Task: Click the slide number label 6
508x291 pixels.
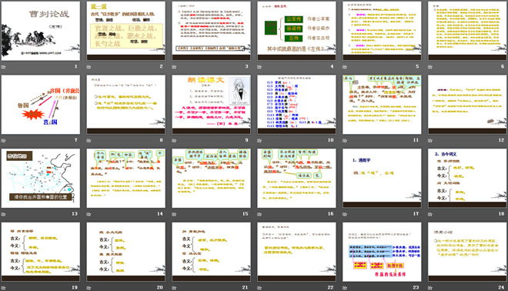Action: [503, 66]
